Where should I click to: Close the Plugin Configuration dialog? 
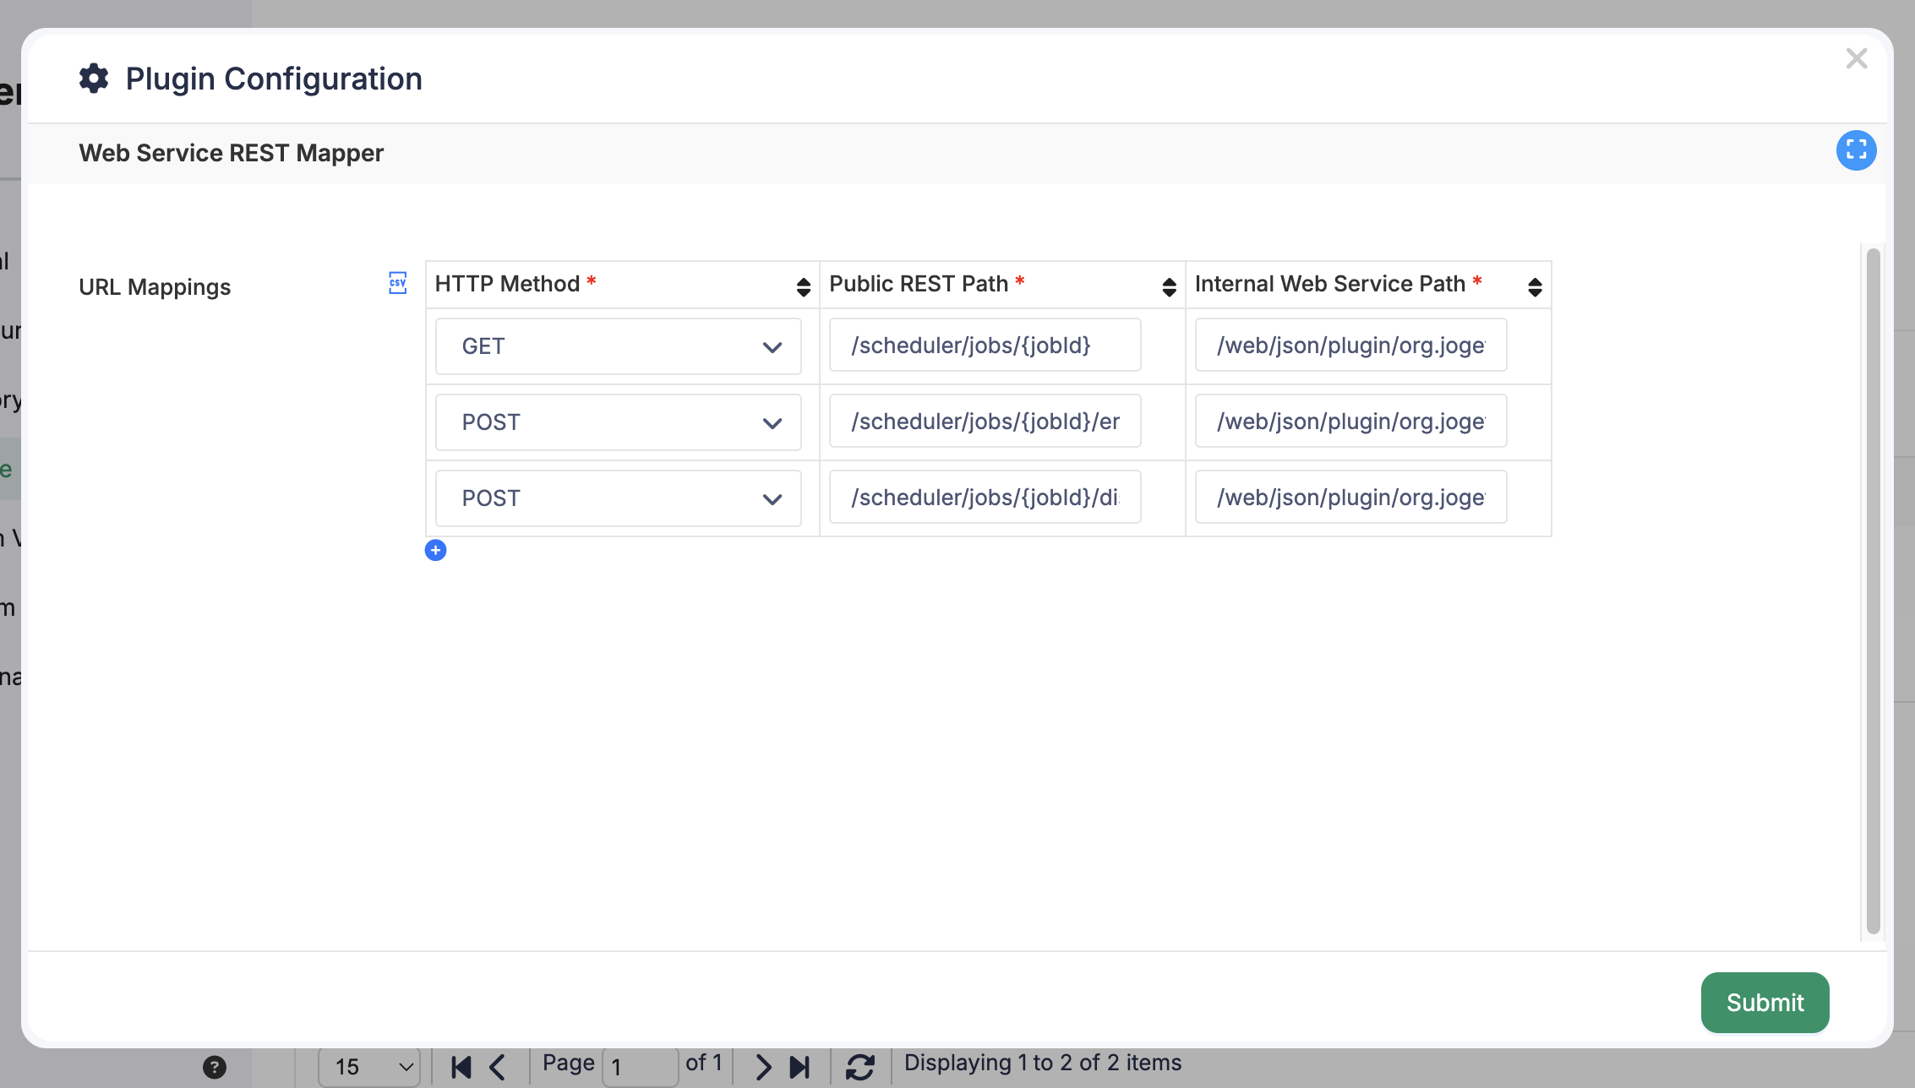(1857, 58)
